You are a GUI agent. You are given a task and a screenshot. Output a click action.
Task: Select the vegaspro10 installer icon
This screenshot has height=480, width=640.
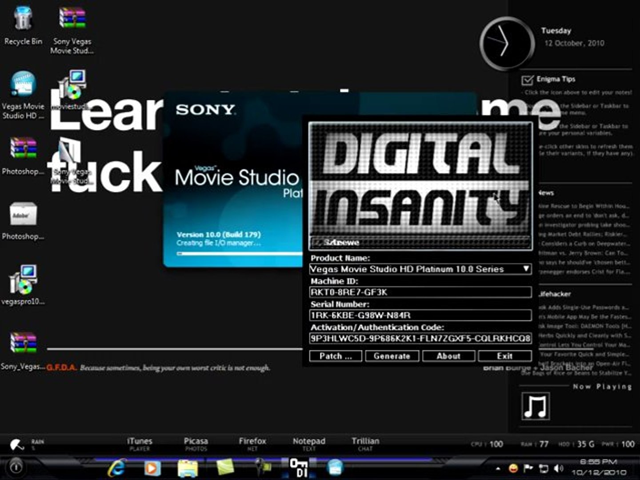click(x=23, y=279)
